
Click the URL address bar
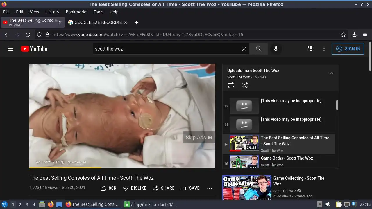[192, 35]
